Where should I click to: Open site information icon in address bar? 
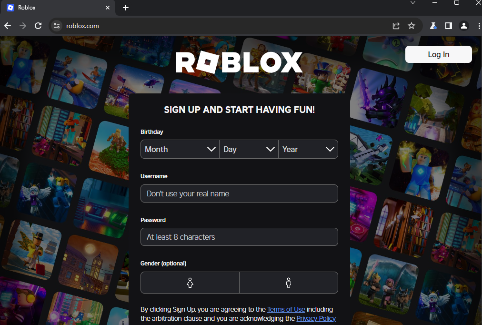tap(57, 26)
